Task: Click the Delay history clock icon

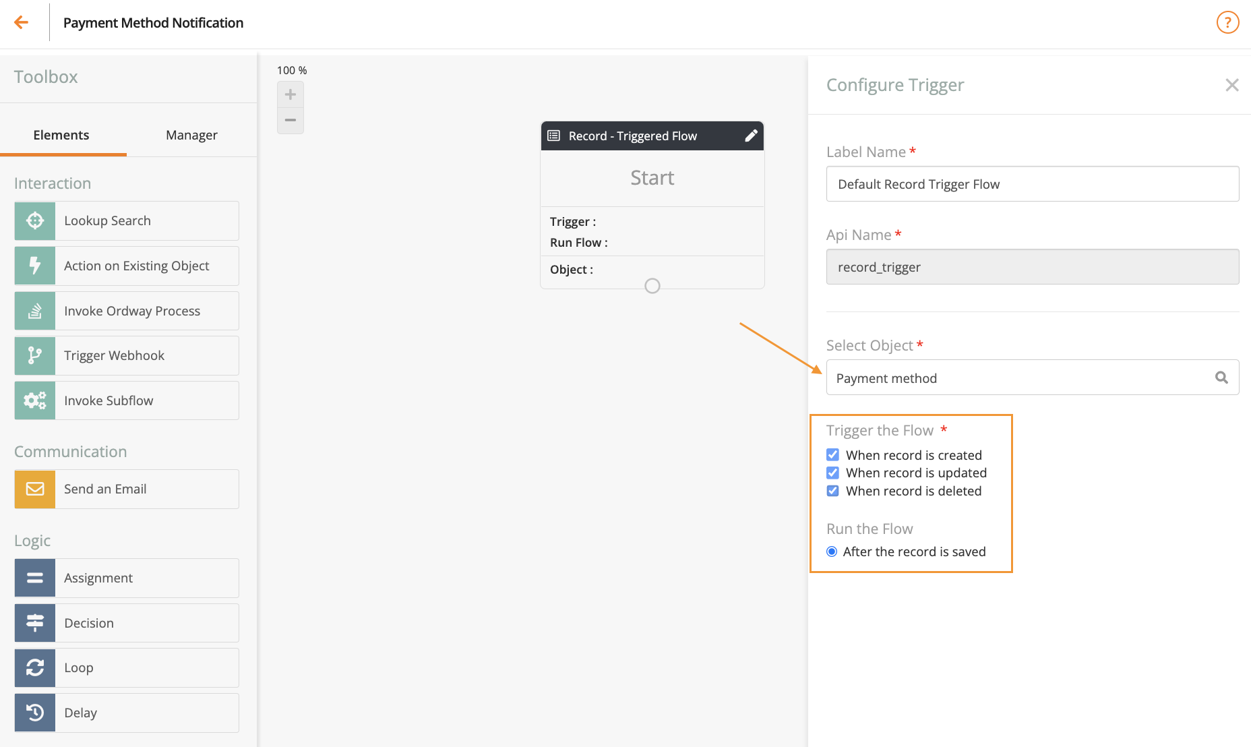Action: [x=35, y=713]
